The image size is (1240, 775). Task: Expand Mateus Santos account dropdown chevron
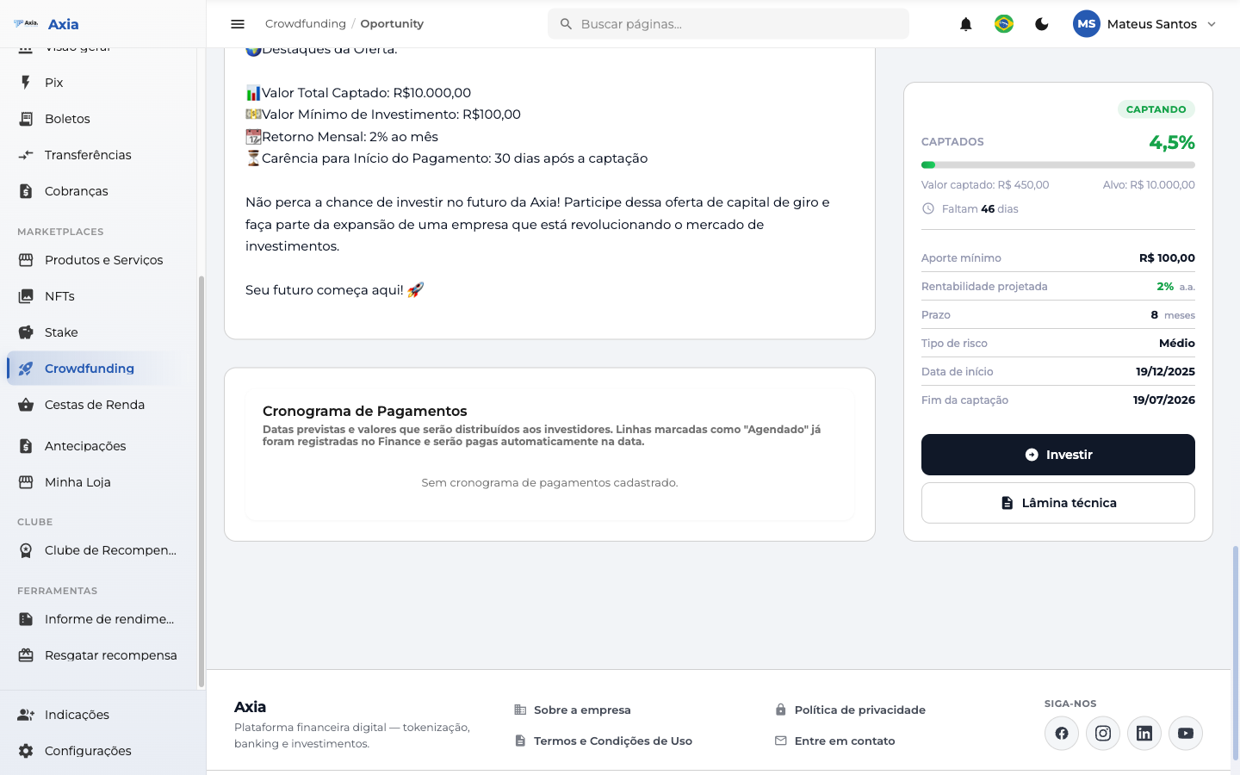point(1212,24)
